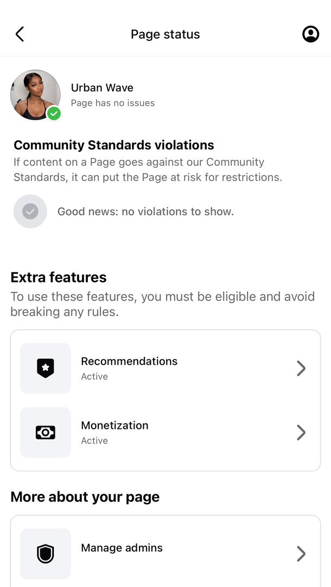This screenshot has height=587, width=331.
Task: Click the Recommendations star shield icon
Action: (46, 369)
